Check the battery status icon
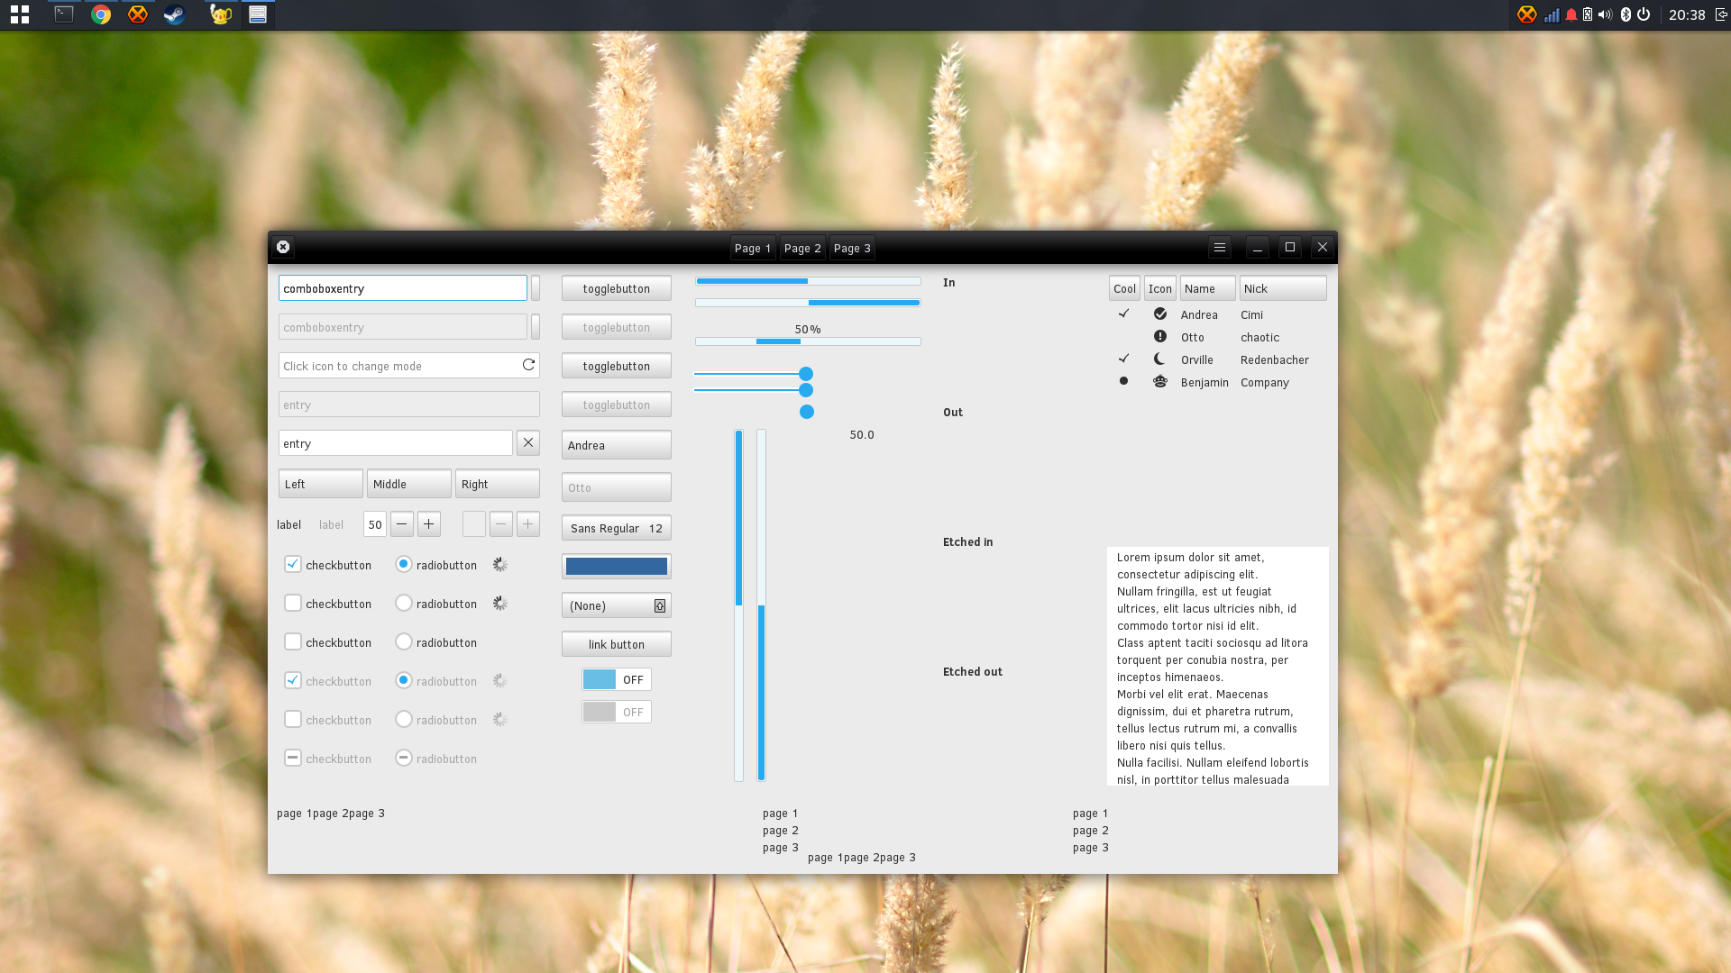 1588,14
